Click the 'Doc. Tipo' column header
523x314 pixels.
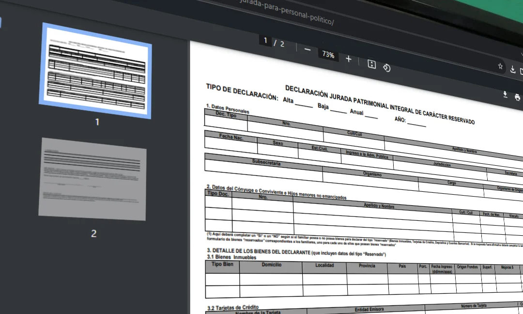tap(226, 114)
